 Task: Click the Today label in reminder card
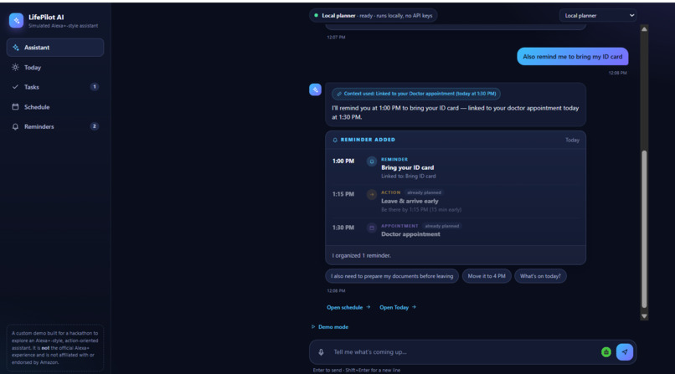pos(572,140)
